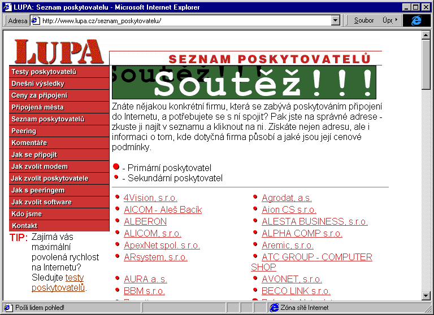Open Kdo jsme sidebar item

pos(59,215)
